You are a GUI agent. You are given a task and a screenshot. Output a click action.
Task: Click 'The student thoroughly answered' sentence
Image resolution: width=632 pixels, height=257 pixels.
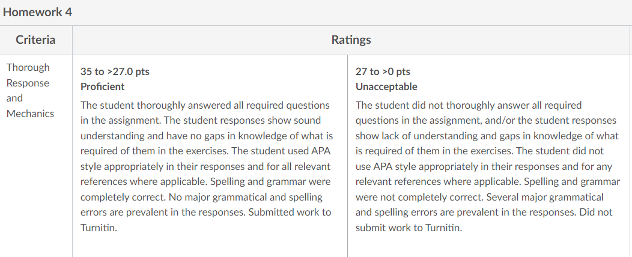(156, 105)
